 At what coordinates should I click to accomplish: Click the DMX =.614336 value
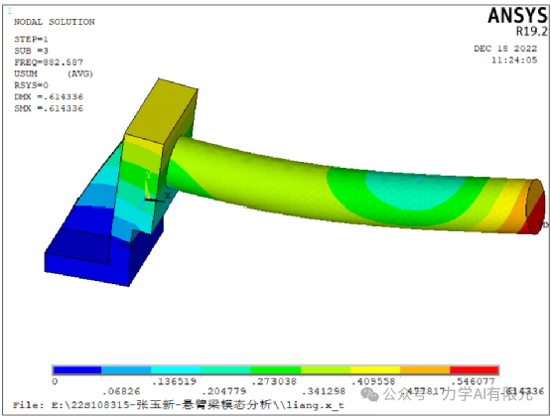49,96
